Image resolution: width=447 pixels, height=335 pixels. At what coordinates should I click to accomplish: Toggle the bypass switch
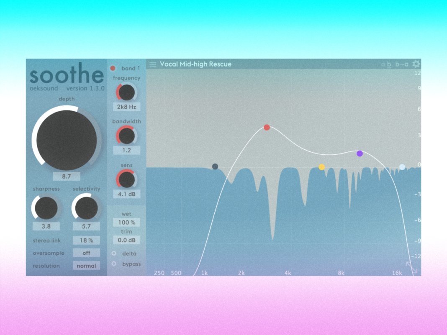[x=113, y=264]
